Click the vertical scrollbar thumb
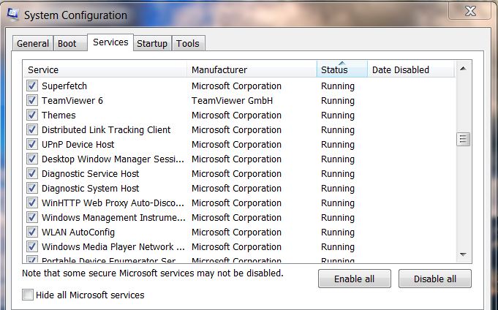 click(x=462, y=139)
